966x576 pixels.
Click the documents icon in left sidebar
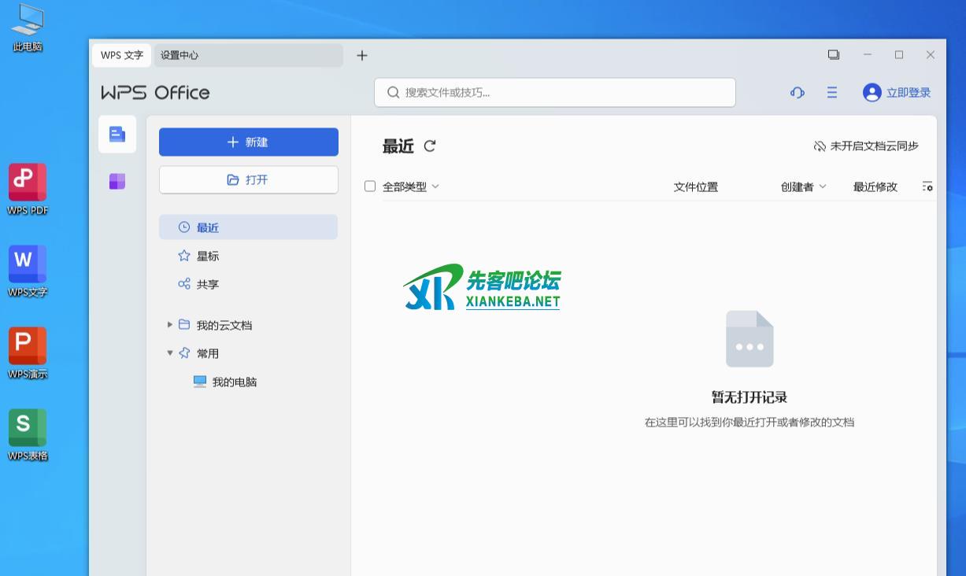click(117, 135)
